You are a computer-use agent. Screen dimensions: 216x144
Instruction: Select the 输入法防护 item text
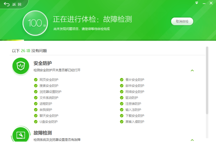(133, 110)
